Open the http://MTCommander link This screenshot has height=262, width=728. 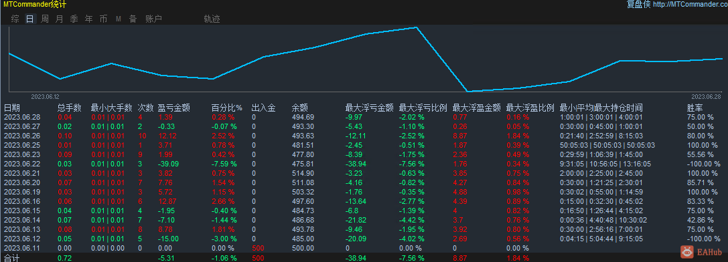pyautogui.click(x=690, y=5)
